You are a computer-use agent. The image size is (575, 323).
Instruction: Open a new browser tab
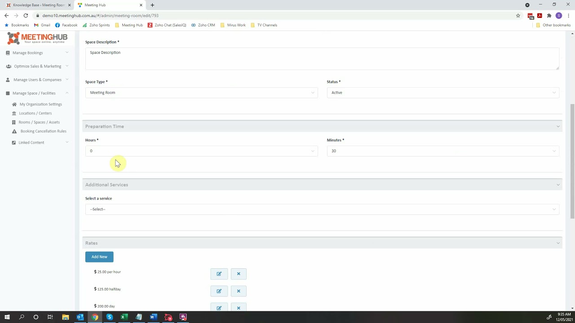152,5
